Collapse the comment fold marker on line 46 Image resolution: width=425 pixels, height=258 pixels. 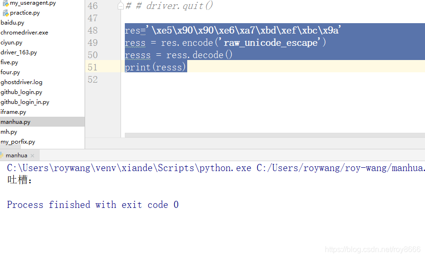point(121,6)
